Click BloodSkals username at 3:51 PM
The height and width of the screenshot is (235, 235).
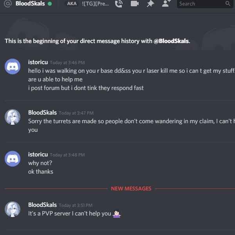(42, 205)
